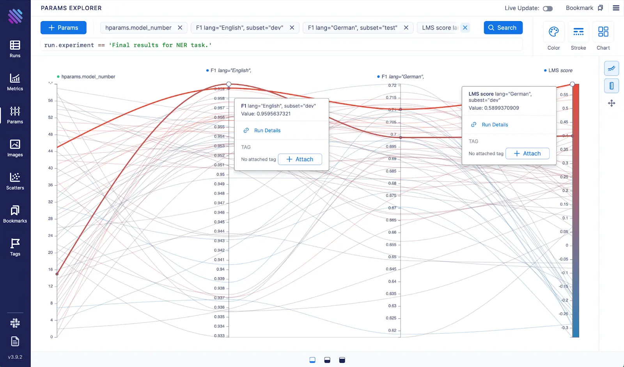Image resolution: width=624 pixels, height=367 pixels.
Task: Select the first bottom panel layout icon
Action: point(312,360)
